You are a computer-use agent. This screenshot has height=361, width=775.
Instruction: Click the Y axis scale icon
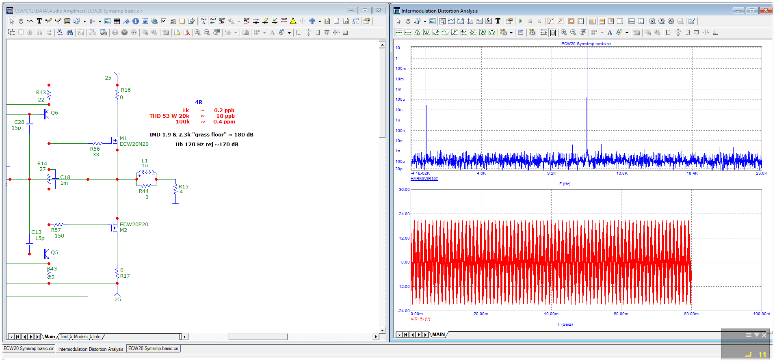662,21
